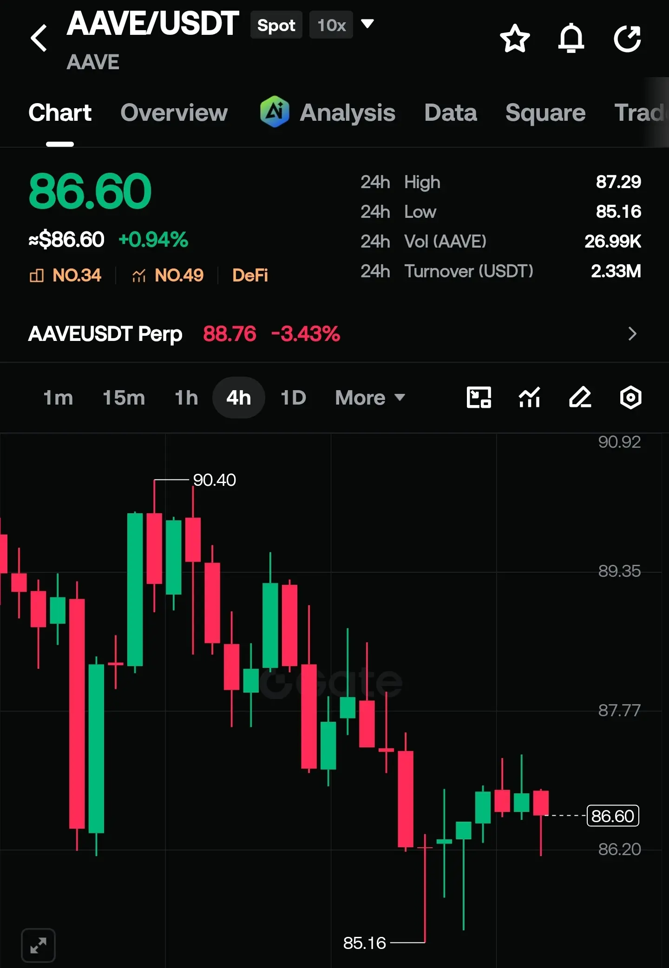Image resolution: width=669 pixels, height=968 pixels.
Task: Tap the share icon
Action: [627, 38]
